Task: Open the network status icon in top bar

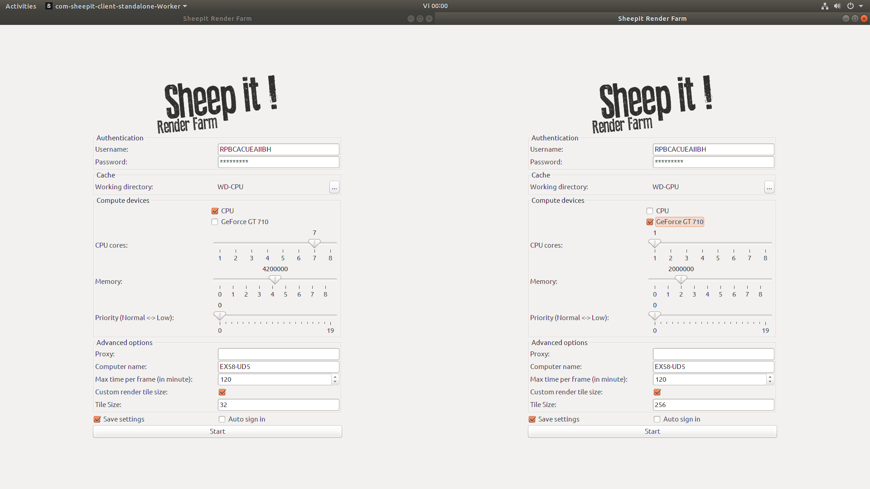Action: pos(825,6)
